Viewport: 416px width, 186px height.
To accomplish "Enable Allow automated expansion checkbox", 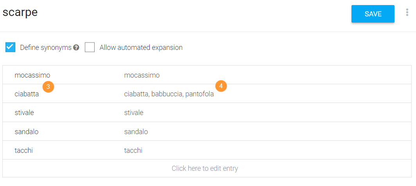I will click(90, 47).
